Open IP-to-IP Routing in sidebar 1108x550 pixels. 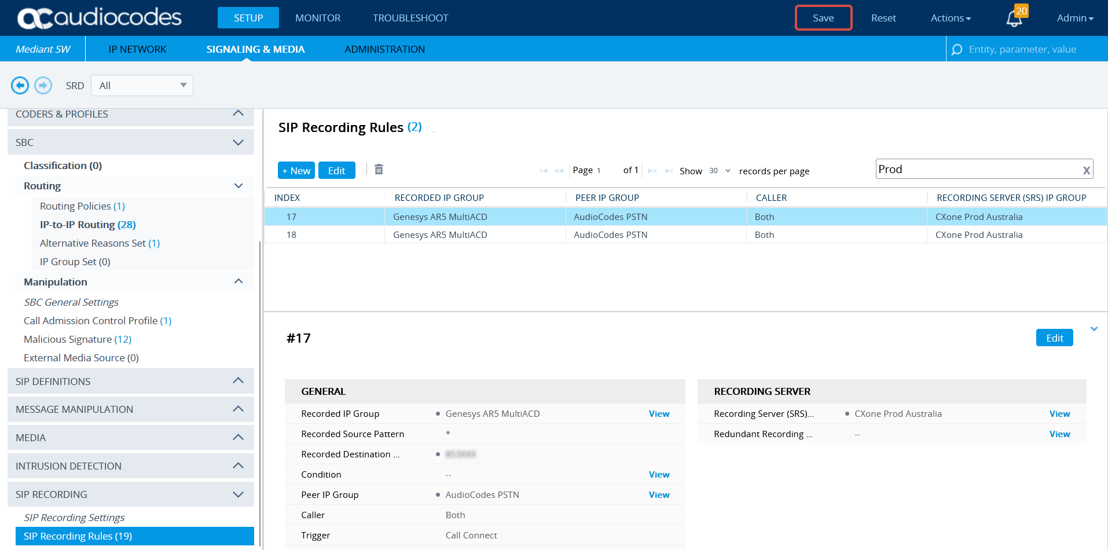pyautogui.click(x=87, y=225)
